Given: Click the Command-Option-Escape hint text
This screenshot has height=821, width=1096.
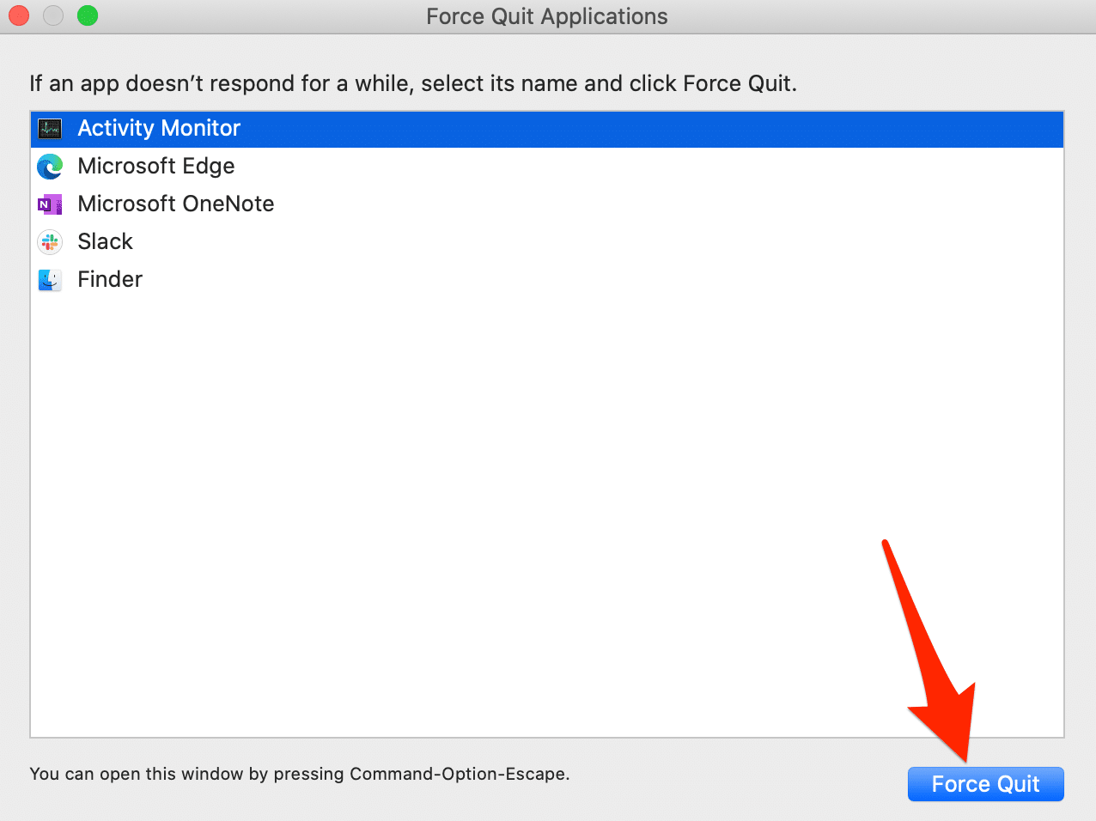Looking at the screenshot, I should click(x=299, y=774).
